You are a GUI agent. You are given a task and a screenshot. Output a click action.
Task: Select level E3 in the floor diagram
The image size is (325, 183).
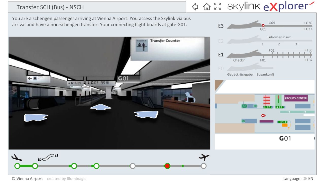(x=221, y=26)
